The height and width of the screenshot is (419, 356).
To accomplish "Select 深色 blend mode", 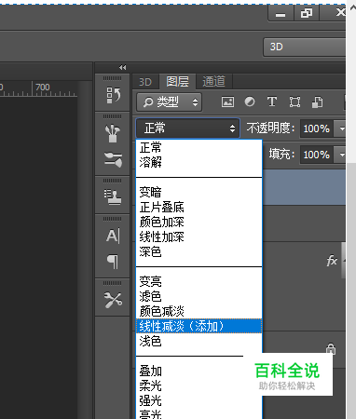I will point(199,251).
